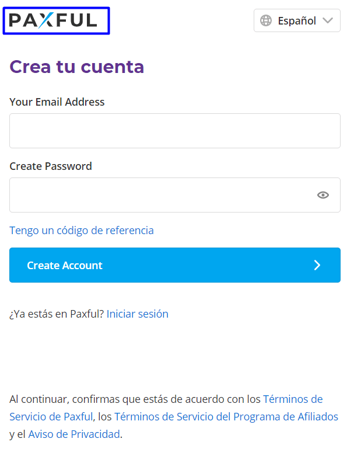Click the '¿Ya estás en Paxful?' text
Viewport: 354px width, 449px height.
[x=57, y=314]
